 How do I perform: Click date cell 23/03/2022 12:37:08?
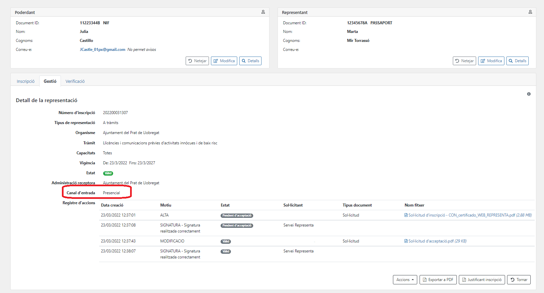coord(118,225)
